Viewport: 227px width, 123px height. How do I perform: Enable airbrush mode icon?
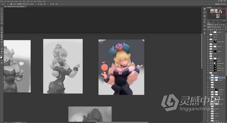coord(54,4)
